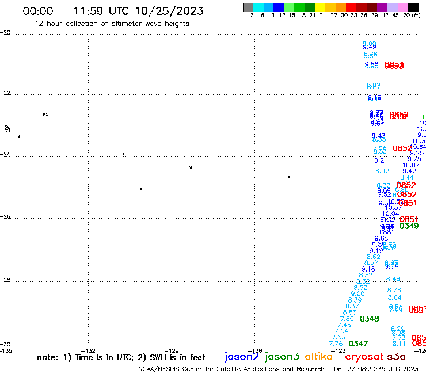This screenshot has width=426, height=374.
Task: Click the '7.73' wave height value
Action: coord(399,338)
